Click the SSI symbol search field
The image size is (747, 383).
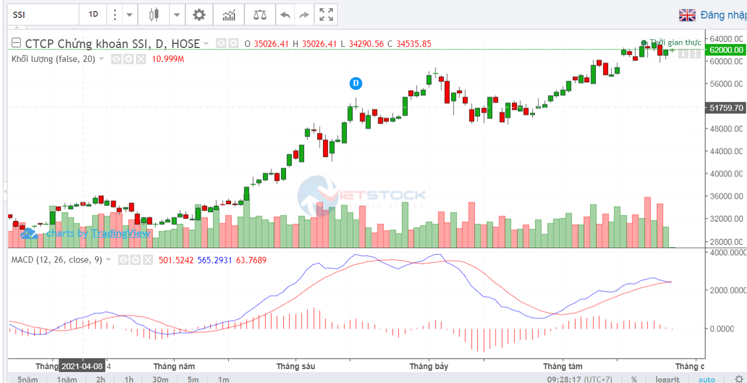pos(43,14)
